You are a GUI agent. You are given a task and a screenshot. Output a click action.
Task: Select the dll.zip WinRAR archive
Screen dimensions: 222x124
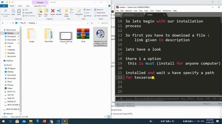coord(83,35)
